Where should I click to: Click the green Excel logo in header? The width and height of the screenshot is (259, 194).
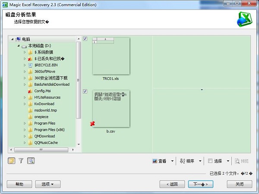tap(245, 19)
